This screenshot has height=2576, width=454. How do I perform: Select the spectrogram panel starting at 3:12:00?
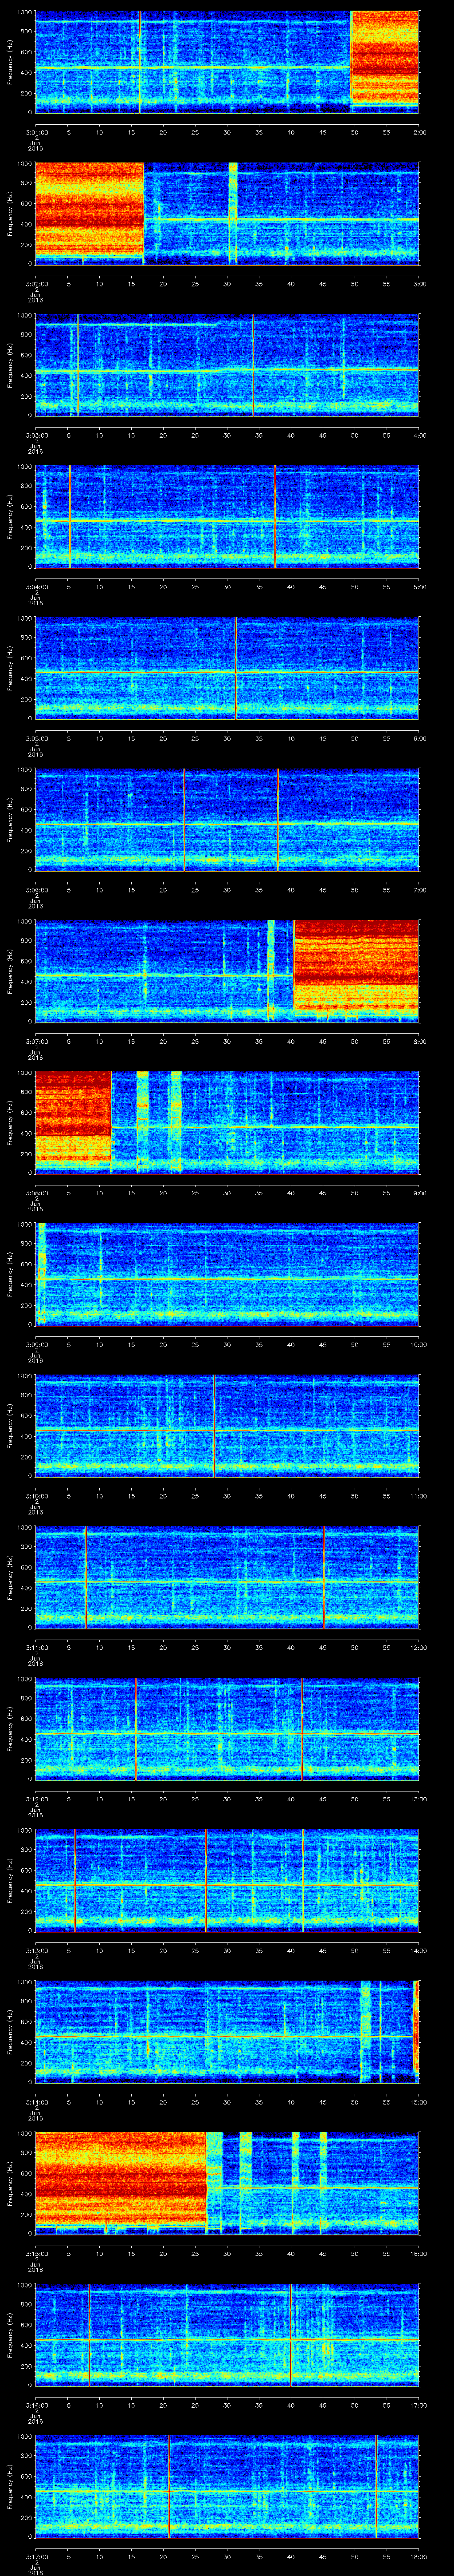pos(227,1728)
